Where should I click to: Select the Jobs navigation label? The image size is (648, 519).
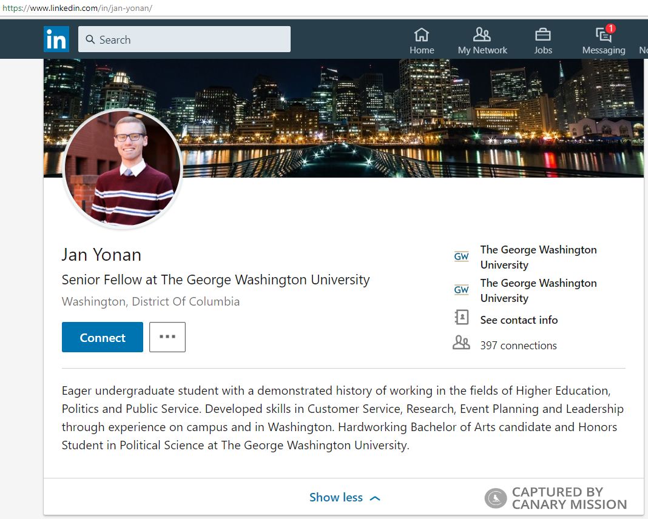[x=543, y=50]
